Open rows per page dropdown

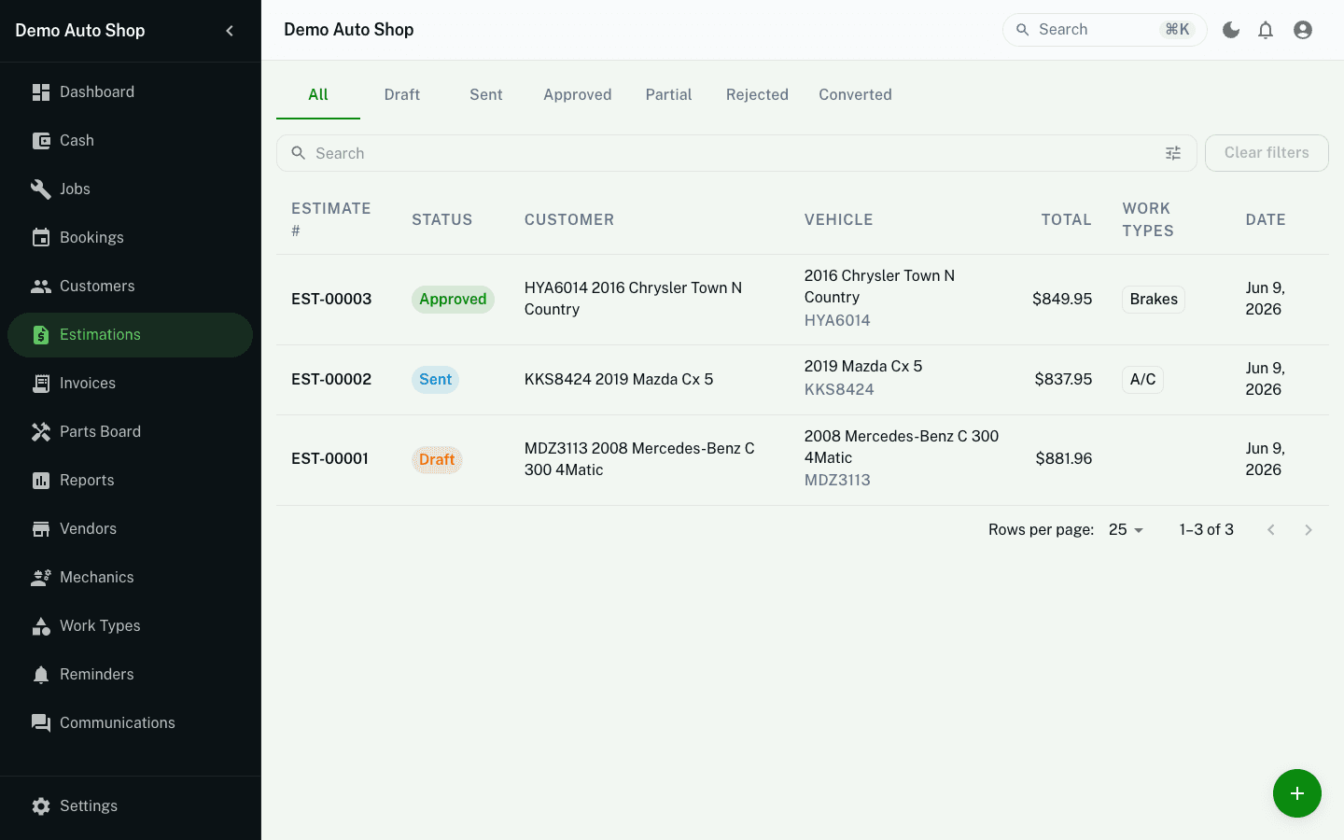coord(1127,530)
